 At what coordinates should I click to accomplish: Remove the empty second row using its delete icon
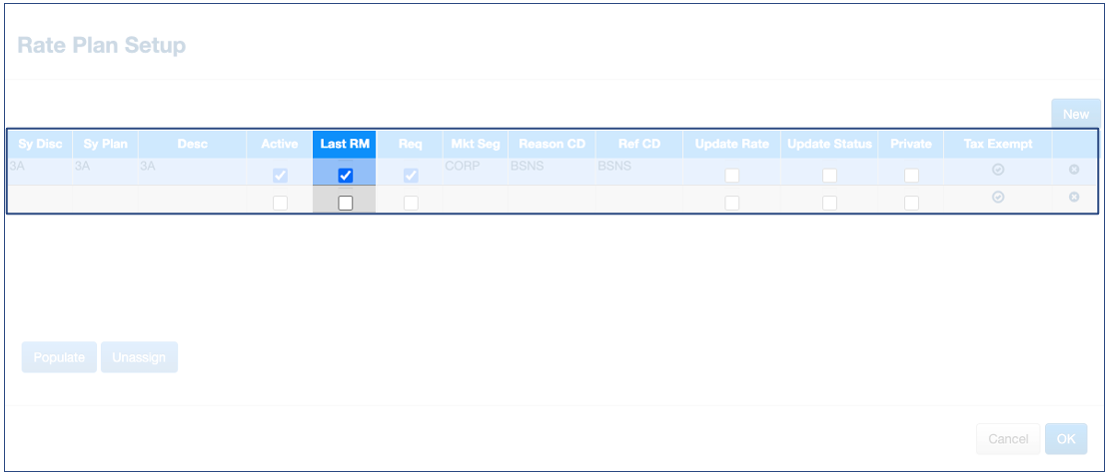coord(1074,198)
